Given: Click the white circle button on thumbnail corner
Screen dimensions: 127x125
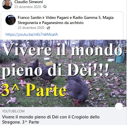Looking at the screenshot, I should click(119, 106).
